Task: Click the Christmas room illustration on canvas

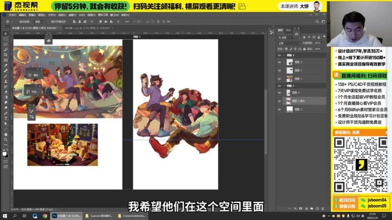Action: coord(63,145)
